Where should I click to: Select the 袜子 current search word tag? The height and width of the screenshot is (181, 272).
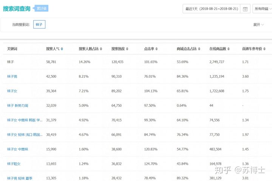pos(39,25)
